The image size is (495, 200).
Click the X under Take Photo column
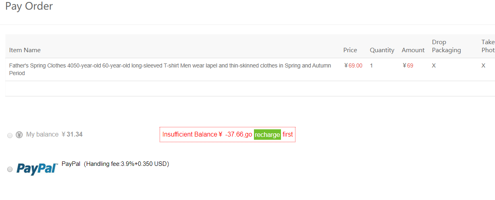483,65
